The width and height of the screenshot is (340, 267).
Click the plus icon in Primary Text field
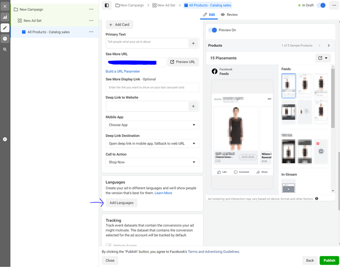pyautogui.click(x=193, y=43)
